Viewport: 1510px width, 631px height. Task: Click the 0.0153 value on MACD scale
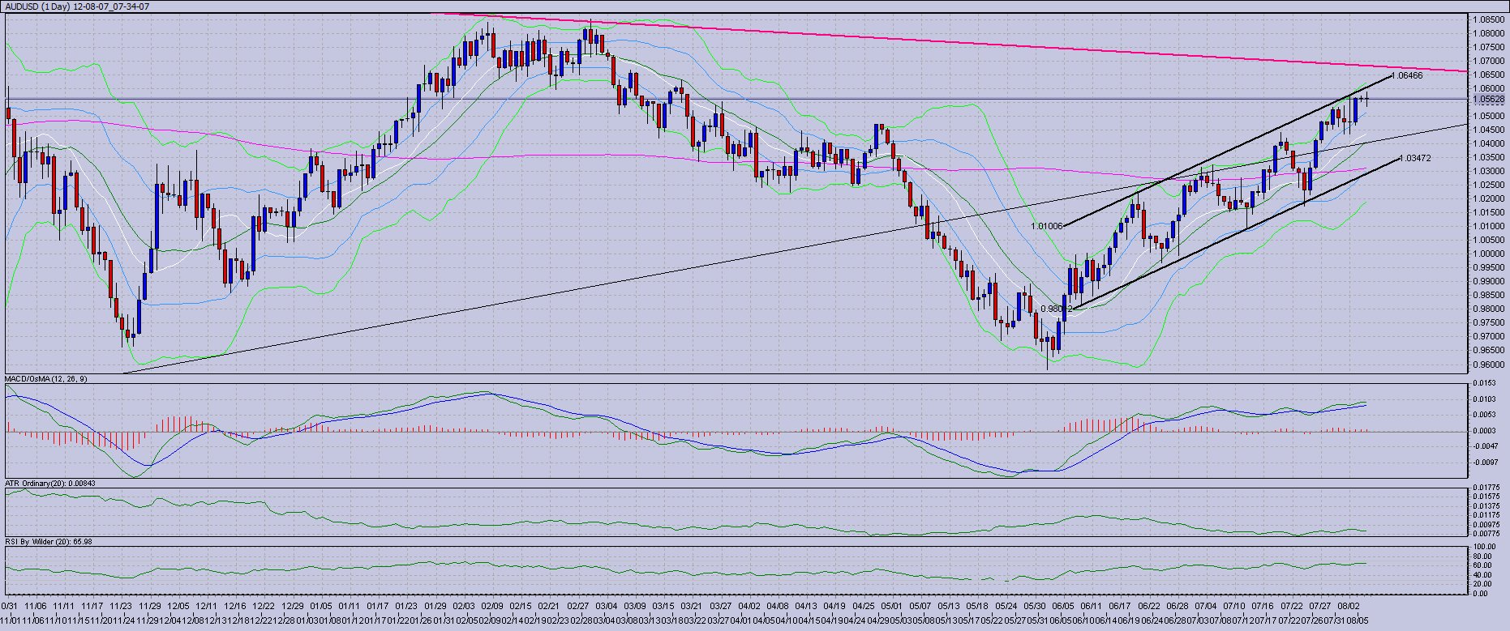1486,383
